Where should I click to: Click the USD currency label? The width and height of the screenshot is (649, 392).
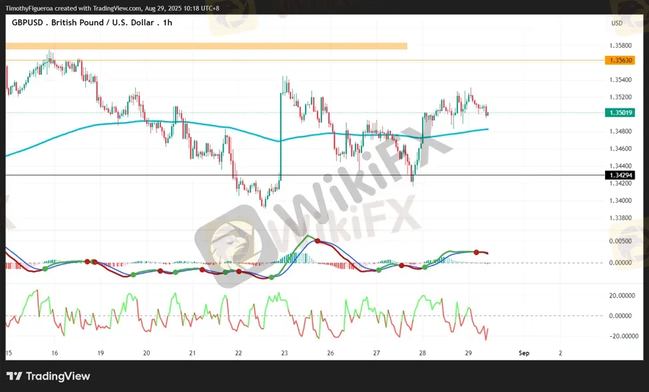[x=616, y=23]
